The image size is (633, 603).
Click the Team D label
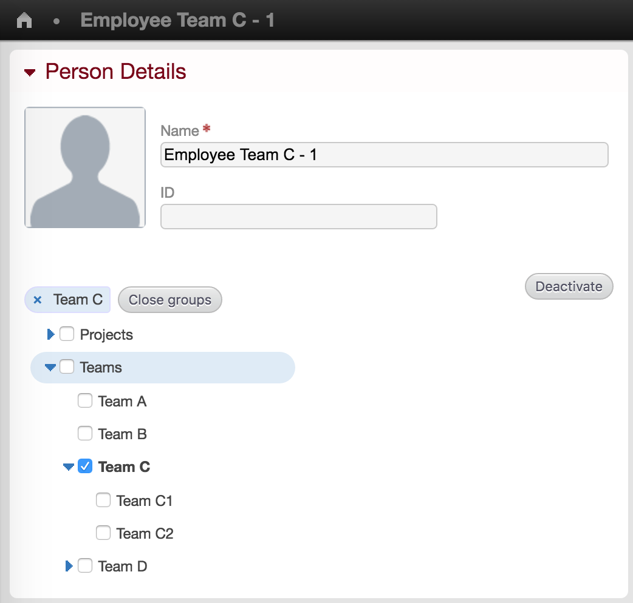pos(123,567)
